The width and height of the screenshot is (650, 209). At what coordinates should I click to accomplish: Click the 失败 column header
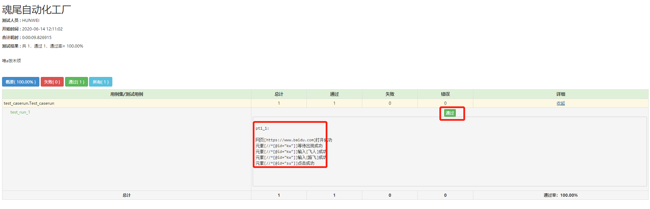coord(390,94)
